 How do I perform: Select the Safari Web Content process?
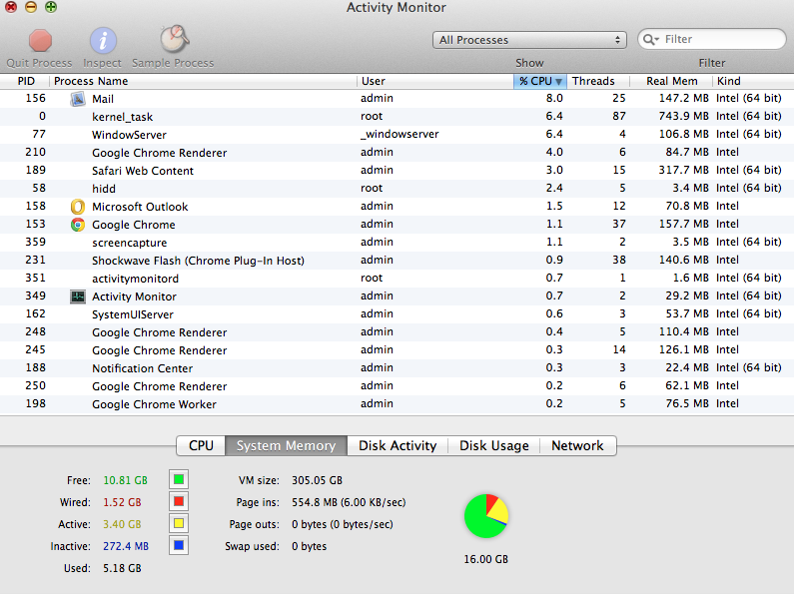[397, 171]
